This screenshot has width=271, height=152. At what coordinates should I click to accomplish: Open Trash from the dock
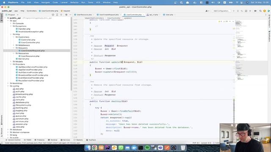click(x=183, y=148)
